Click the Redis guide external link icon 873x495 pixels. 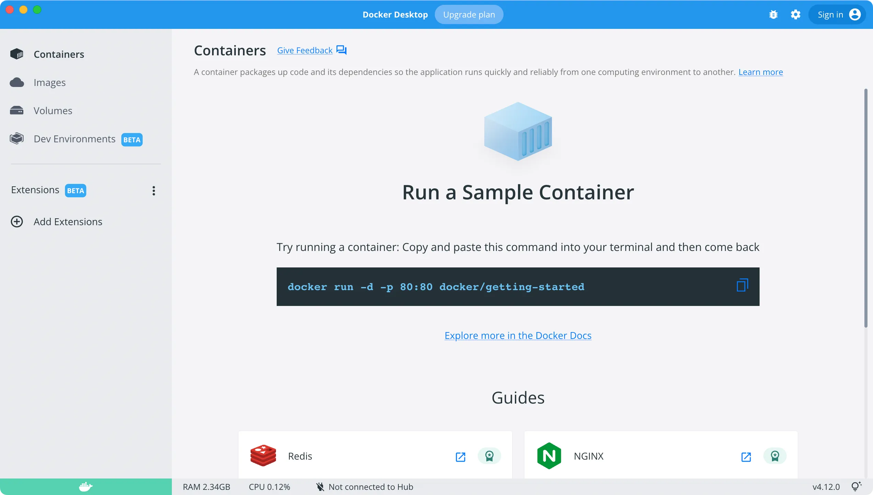tap(461, 456)
